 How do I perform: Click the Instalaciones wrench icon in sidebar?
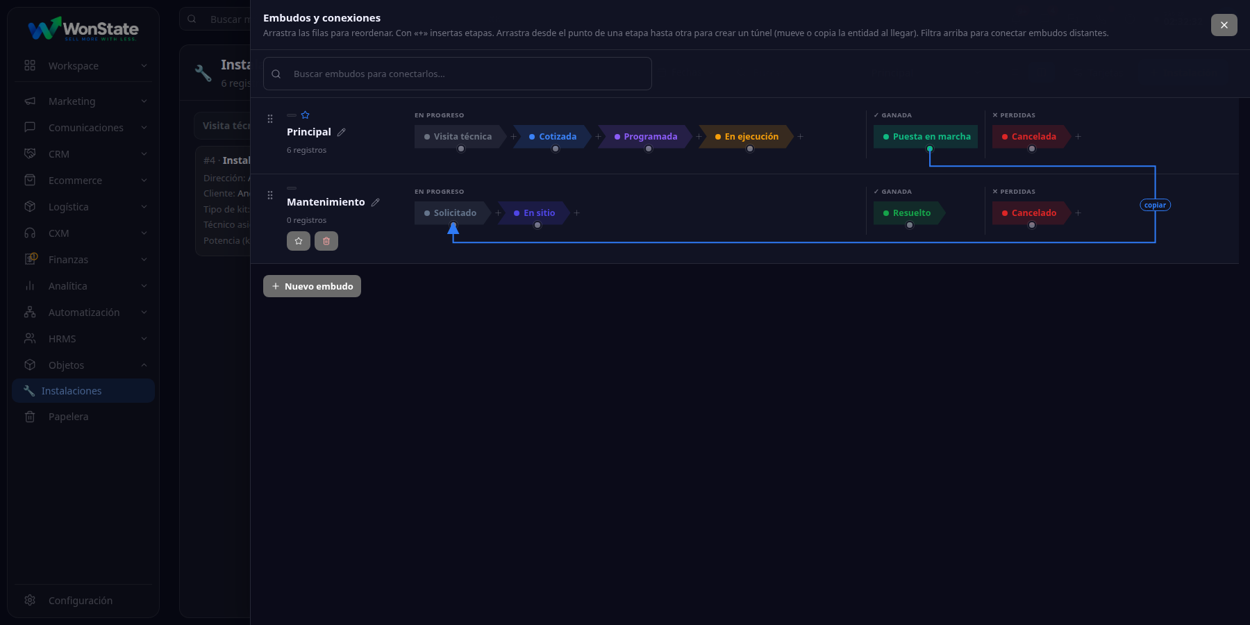(29, 391)
